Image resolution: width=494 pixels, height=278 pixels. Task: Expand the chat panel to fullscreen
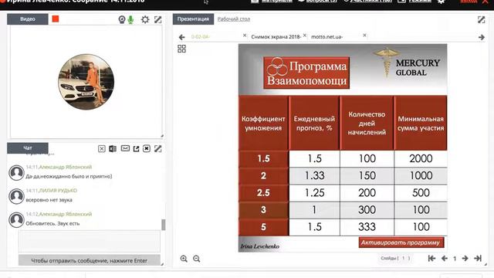click(157, 148)
